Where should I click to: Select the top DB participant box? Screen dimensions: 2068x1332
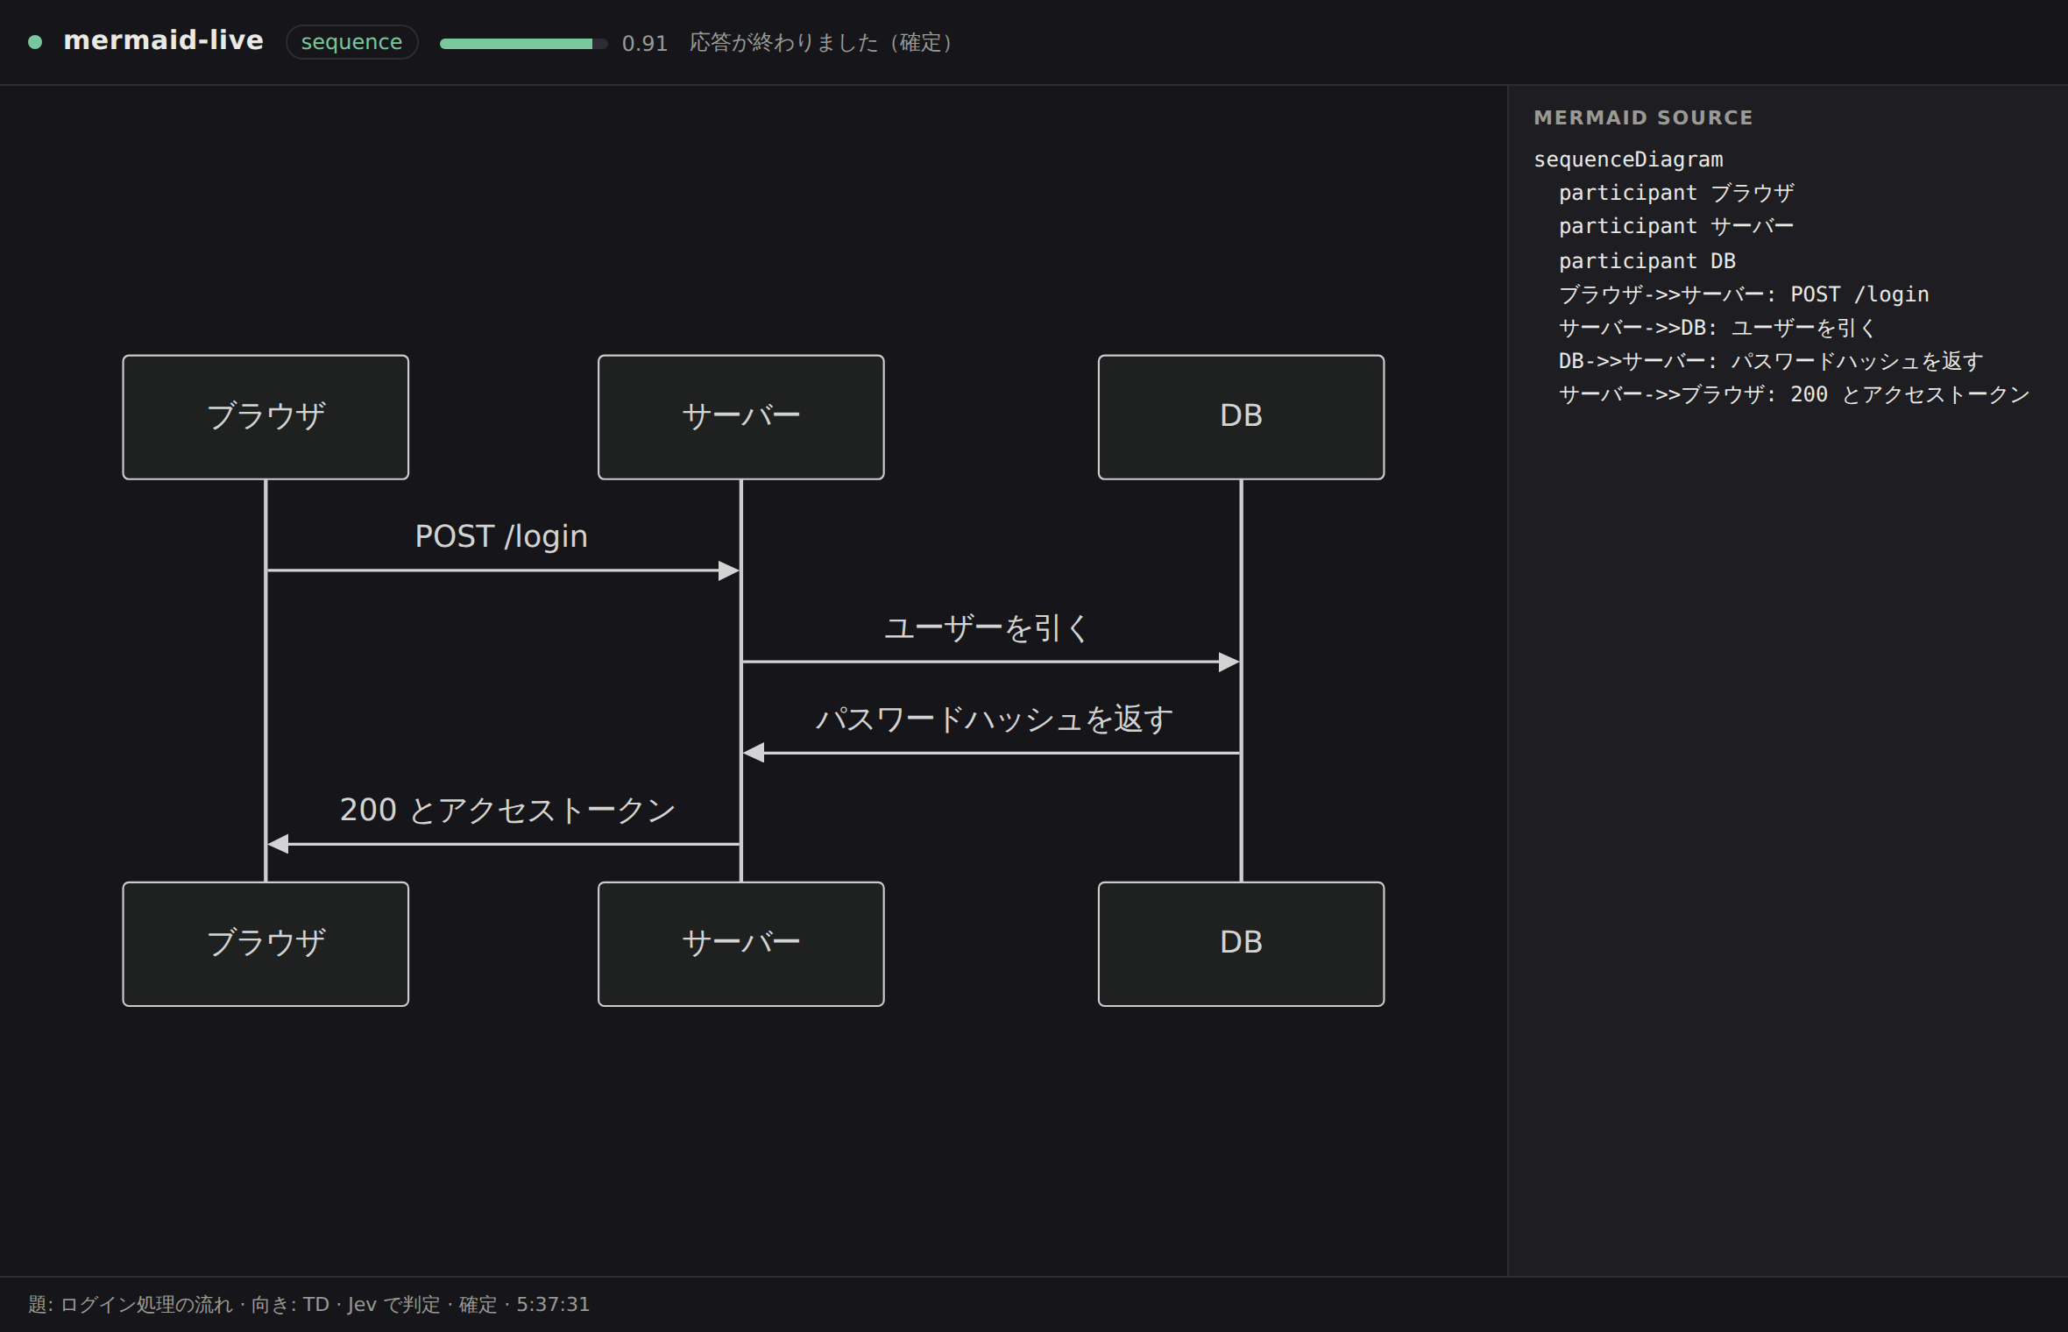coord(1241,417)
